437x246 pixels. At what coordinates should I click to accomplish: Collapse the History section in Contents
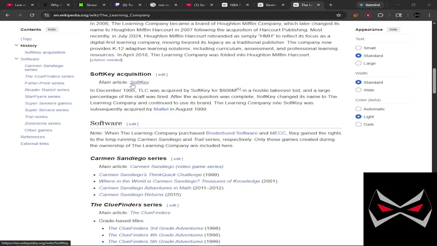16,45
